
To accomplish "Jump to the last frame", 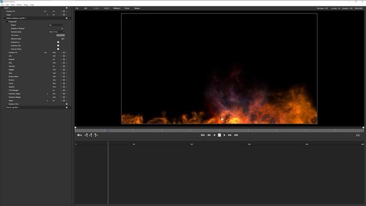I will (236, 135).
